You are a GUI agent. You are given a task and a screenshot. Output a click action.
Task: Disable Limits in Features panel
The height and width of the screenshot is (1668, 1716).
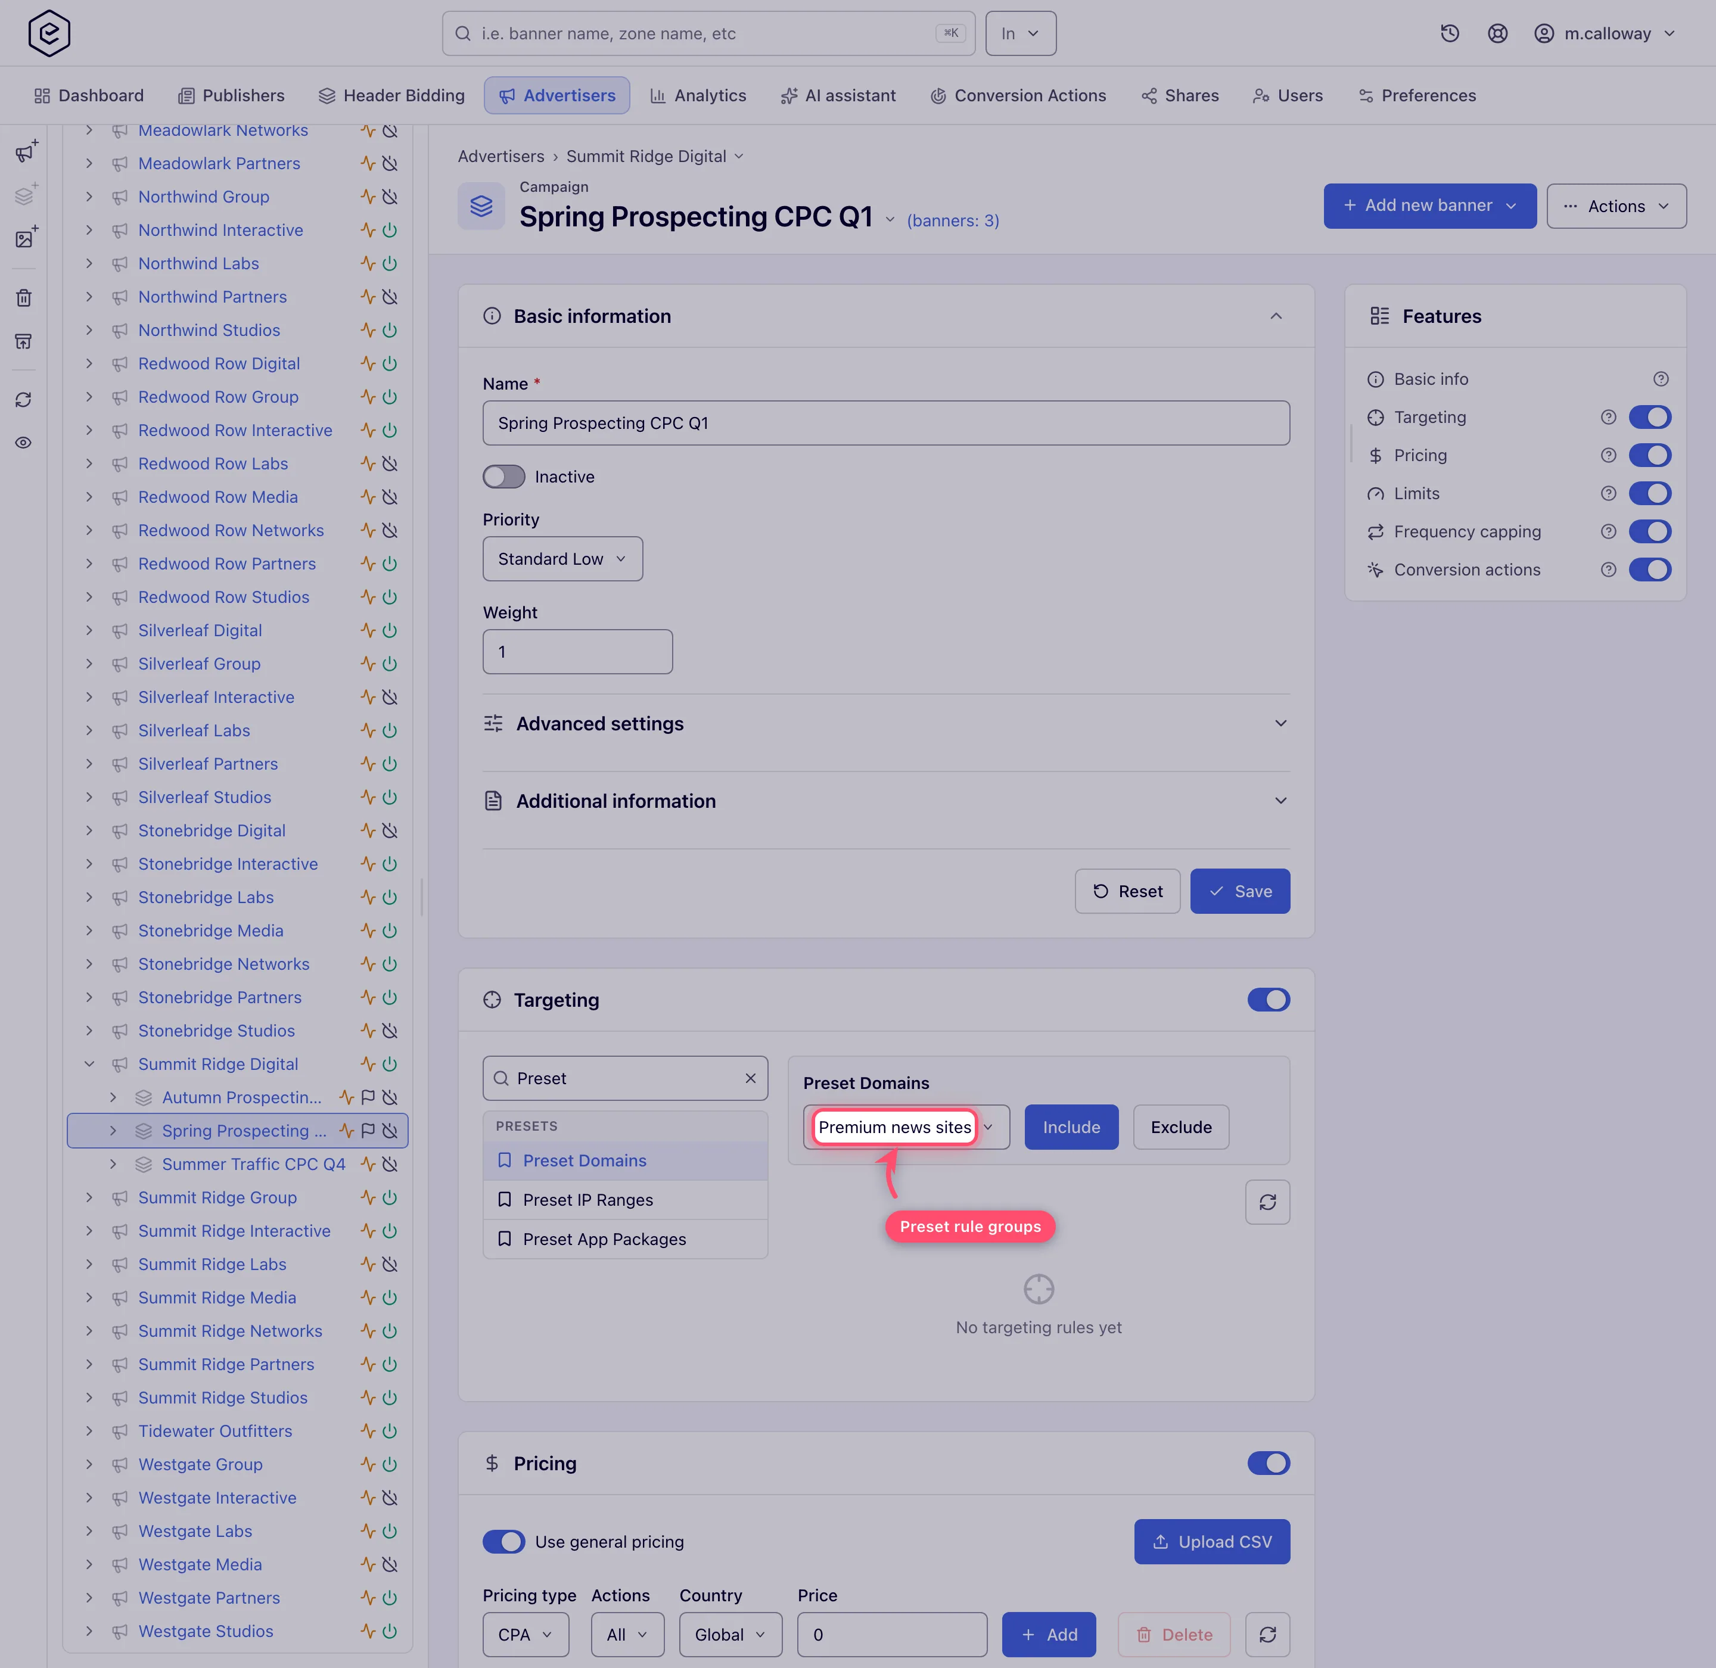point(1649,493)
